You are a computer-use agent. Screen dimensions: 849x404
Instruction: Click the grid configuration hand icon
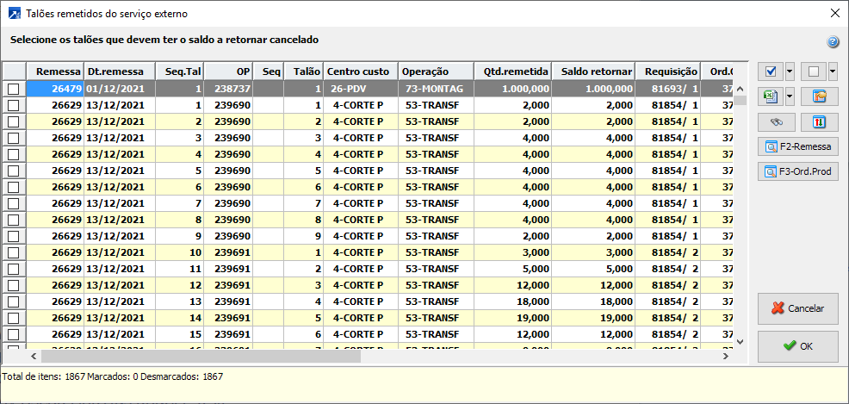(819, 96)
